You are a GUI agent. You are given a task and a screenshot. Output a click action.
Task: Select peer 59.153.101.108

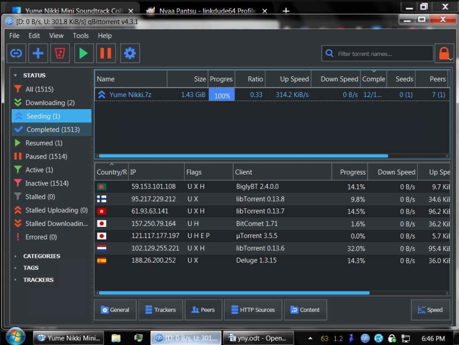(x=272, y=187)
